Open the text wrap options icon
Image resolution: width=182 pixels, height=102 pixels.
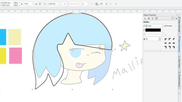point(97,4)
